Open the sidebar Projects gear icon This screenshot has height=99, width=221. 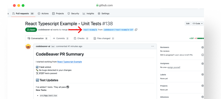202,86
